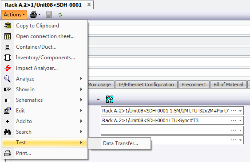This screenshot has width=250, height=162.
Task: Switch to the Preconnect tab
Action: click(x=194, y=85)
